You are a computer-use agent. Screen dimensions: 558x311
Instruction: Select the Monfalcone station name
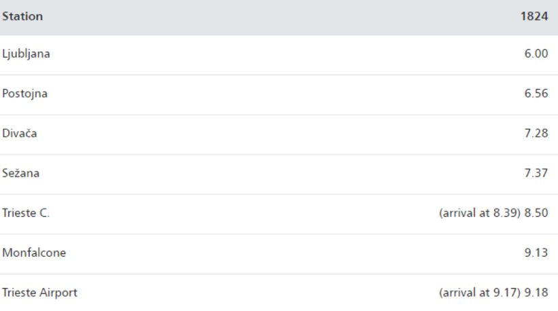coord(34,253)
